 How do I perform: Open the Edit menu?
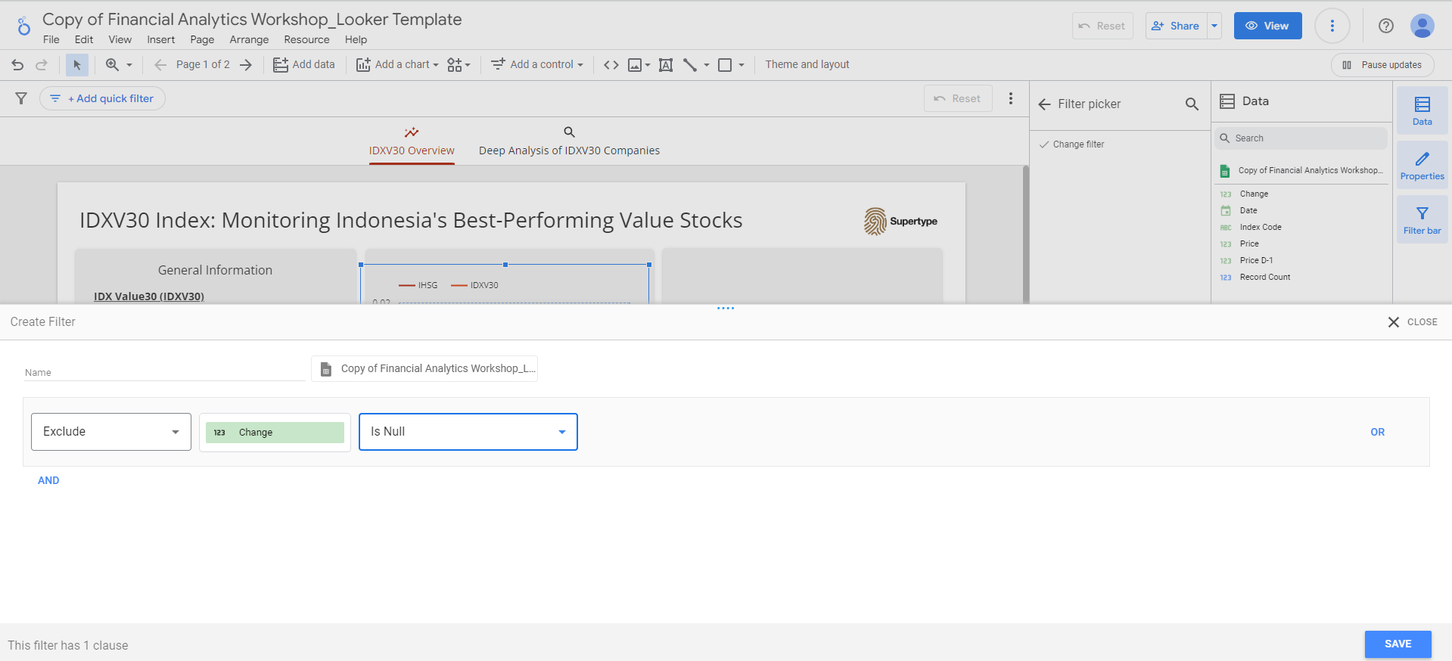[x=84, y=39]
